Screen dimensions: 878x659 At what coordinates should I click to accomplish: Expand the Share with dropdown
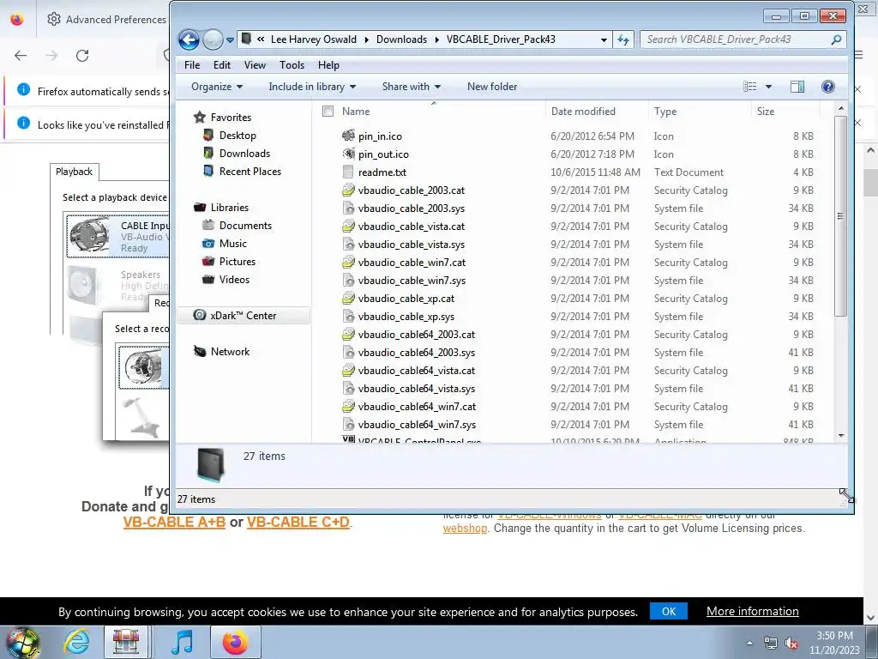coord(411,87)
